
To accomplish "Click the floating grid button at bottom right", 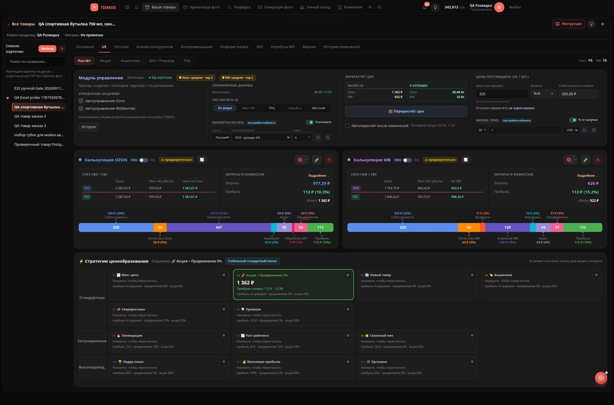I will tap(601, 378).
